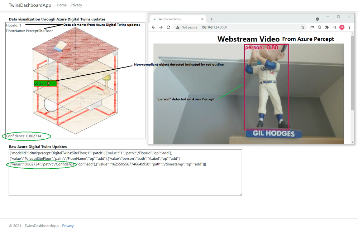The image size is (358, 228).
Task: Bookmark this page with the star icon
Action: tap(303, 27)
